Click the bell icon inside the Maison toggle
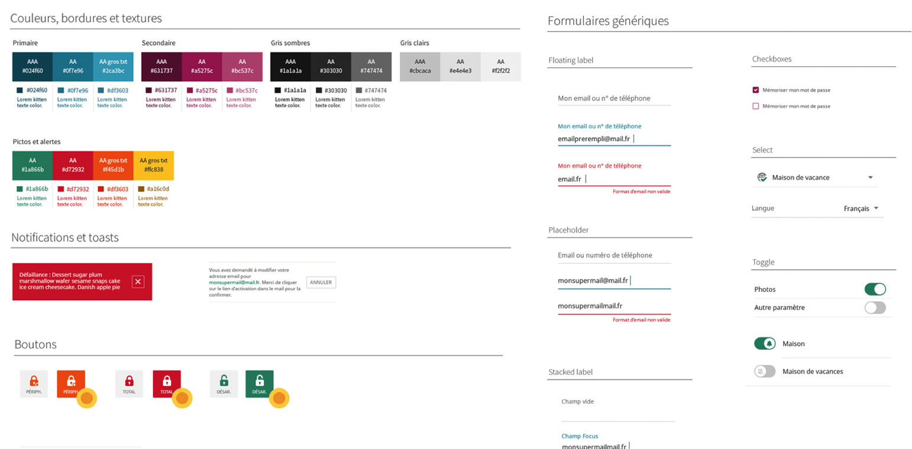This screenshot has width=912, height=449. coord(769,343)
